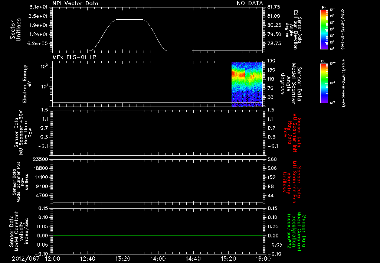This screenshot has width=380, height=263.
Task: Click the 12:00 time axis label
Action: point(53,259)
